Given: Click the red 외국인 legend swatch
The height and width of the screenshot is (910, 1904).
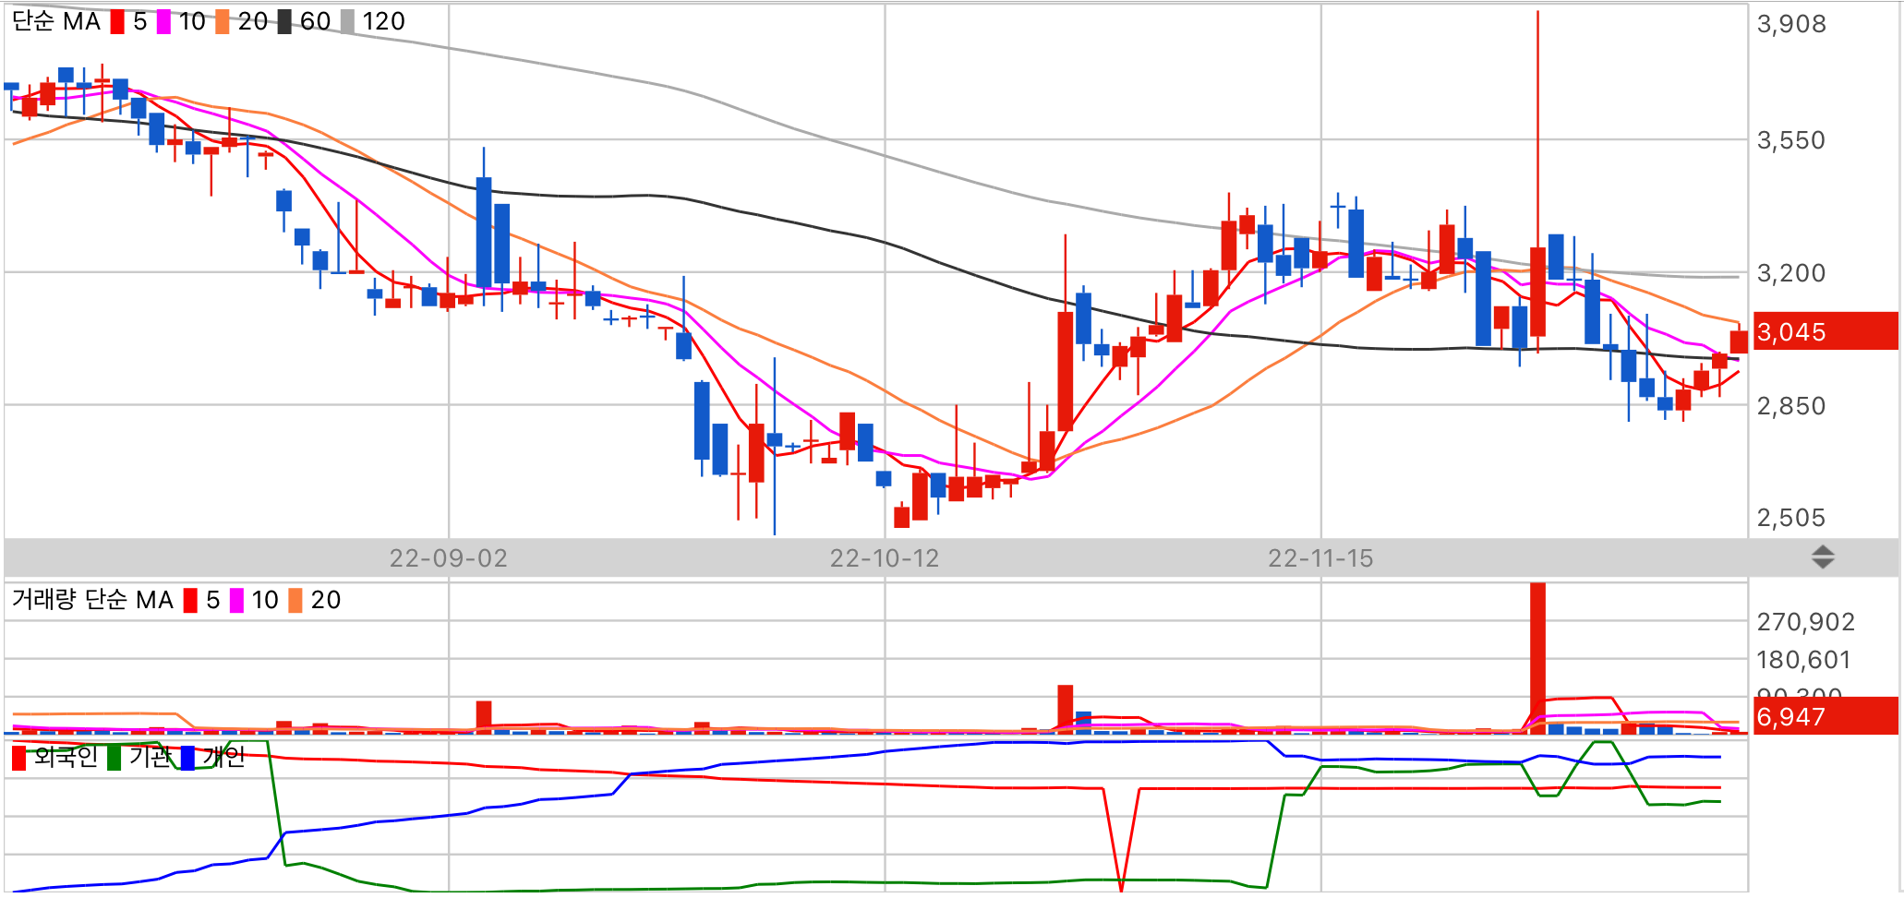Looking at the screenshot, I should (19, 758).
